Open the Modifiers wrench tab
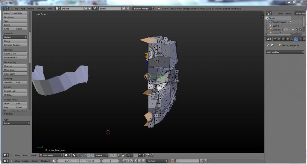The height and width of the screenshot is (164, 307). click(x=296, y=39)
